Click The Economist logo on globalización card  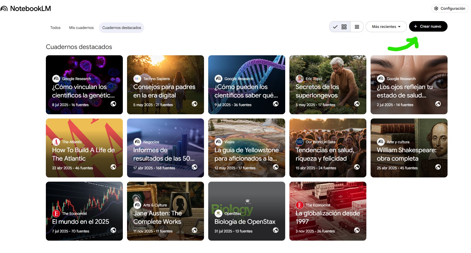tap(299, 205)
